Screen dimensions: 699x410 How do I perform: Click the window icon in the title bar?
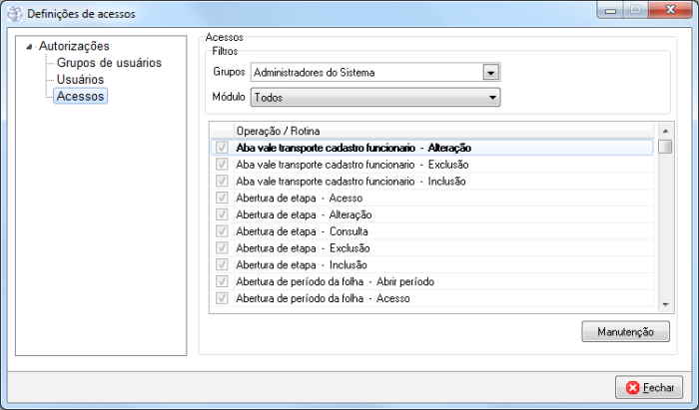(x=14, y=14)
